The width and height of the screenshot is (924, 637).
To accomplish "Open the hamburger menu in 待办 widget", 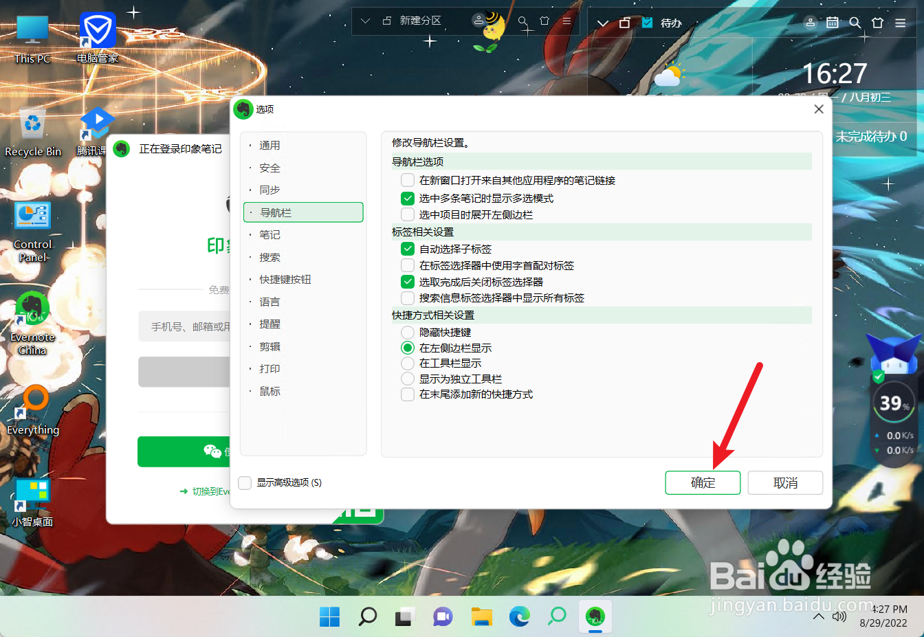I will pyautogui.click(x=900, y=22).
